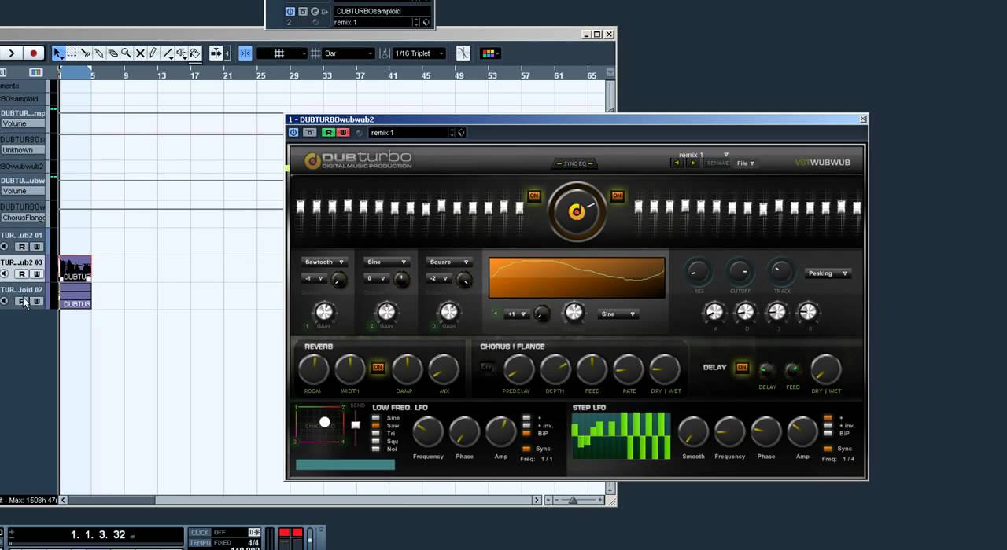Select ChorusFlange automation parameter field
The width and height of the screenshot is (1007, 550).
tap(24, 218)
